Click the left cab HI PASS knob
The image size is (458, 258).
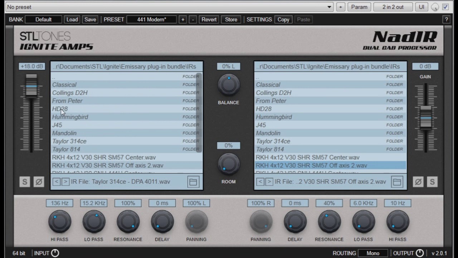[x=59, y=221]
